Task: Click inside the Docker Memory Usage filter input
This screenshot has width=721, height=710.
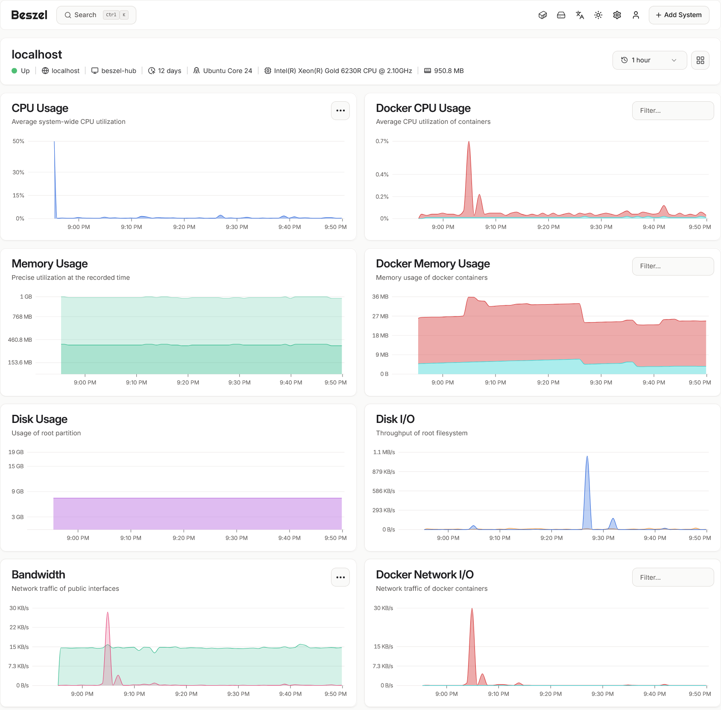Action: [673, 266]
